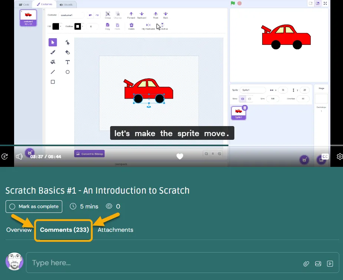This screenshot has width=343, height=280.
Task: Click the Group icon
Action: [108, 15]
